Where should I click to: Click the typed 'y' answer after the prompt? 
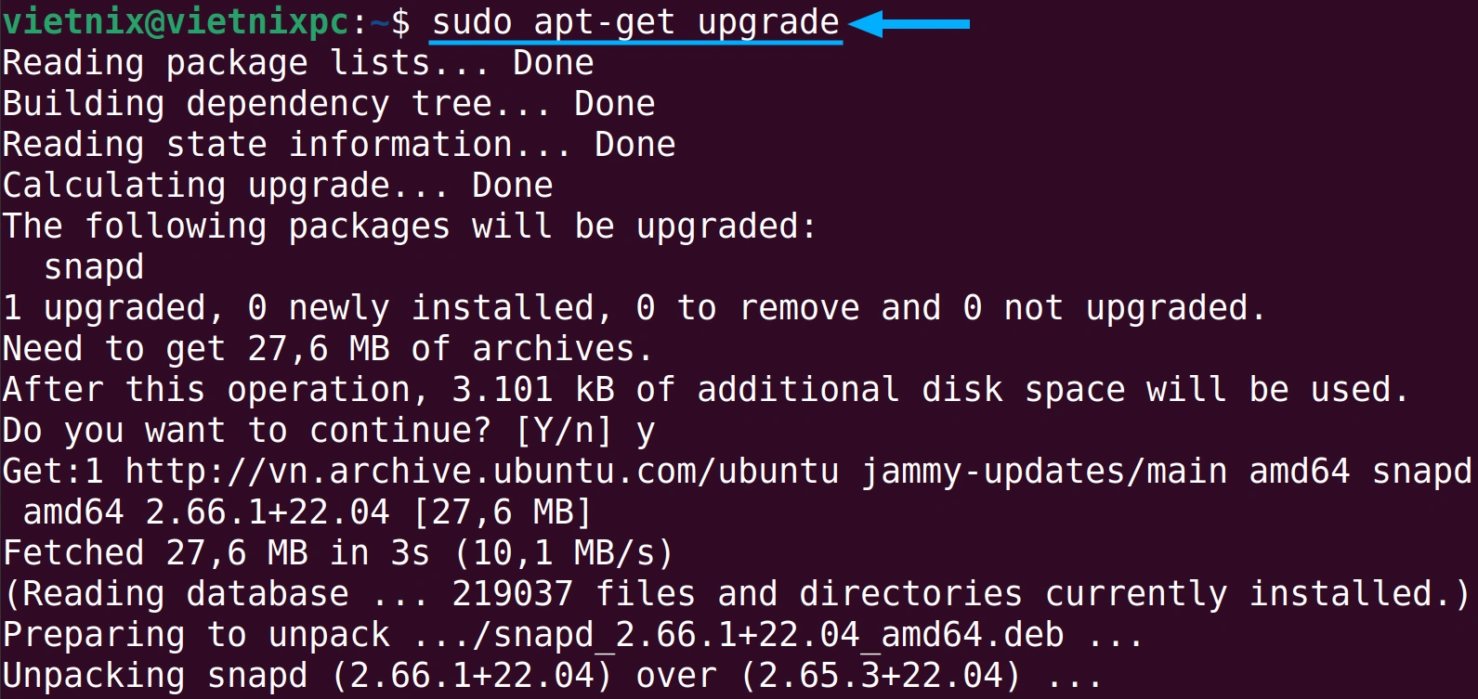(646, 434)
